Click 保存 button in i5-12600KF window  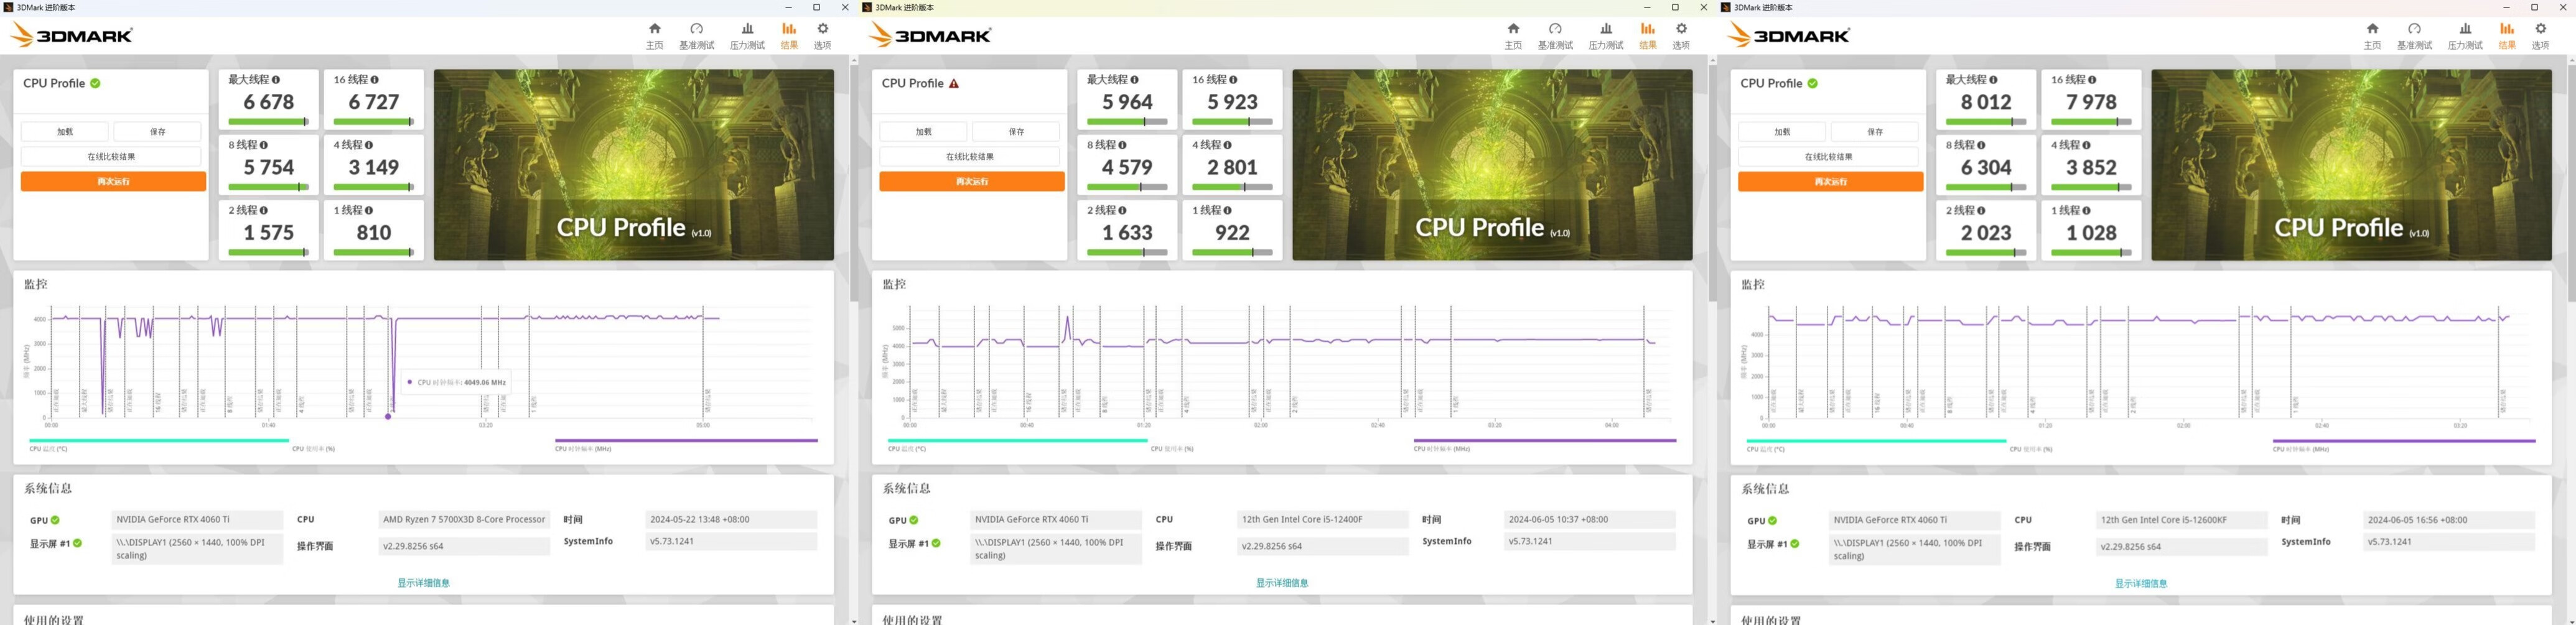point(1875,132)
